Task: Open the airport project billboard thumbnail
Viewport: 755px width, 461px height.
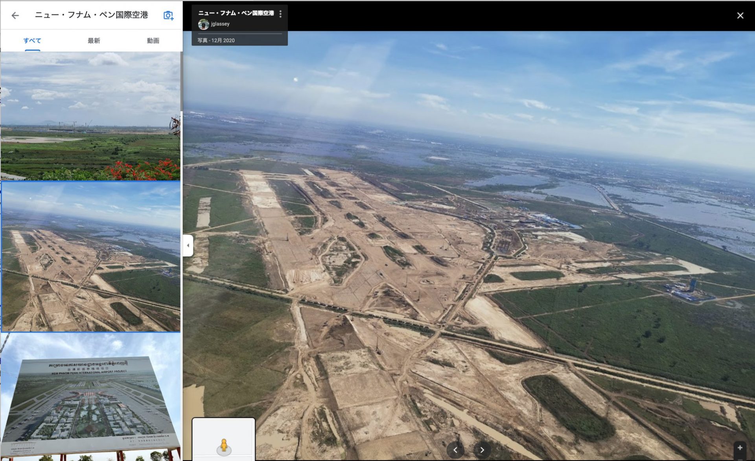Action: tap(90, 397)
